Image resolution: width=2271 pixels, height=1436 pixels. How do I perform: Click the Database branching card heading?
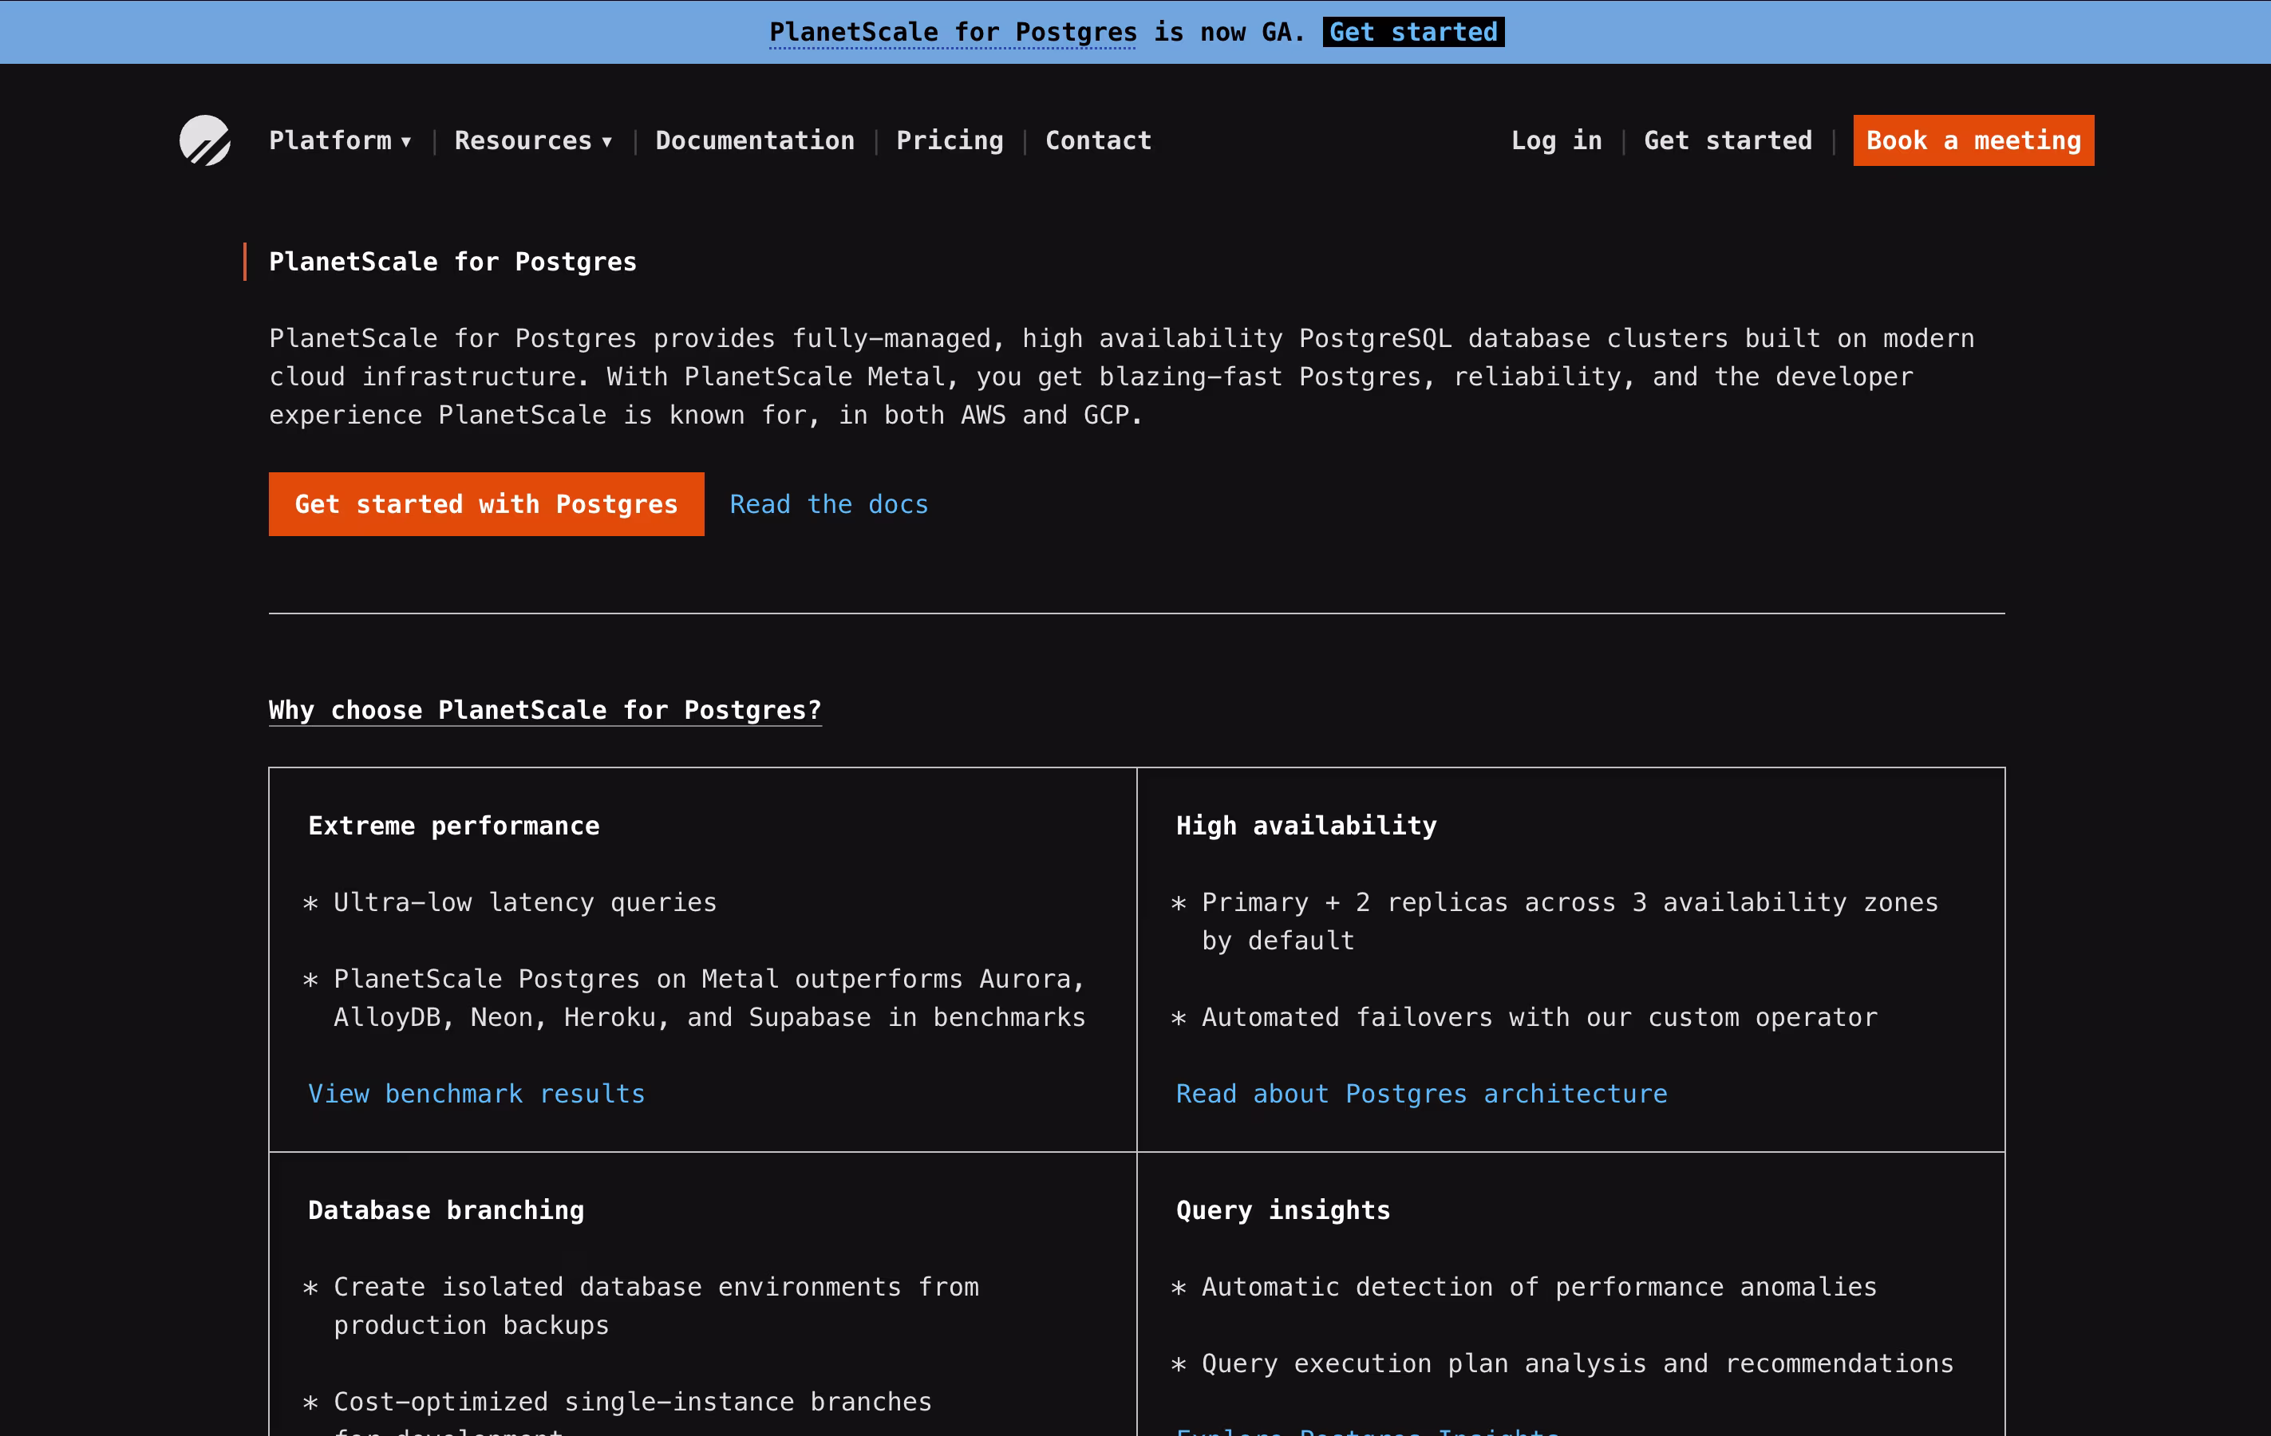click(x=446, y=1211)
